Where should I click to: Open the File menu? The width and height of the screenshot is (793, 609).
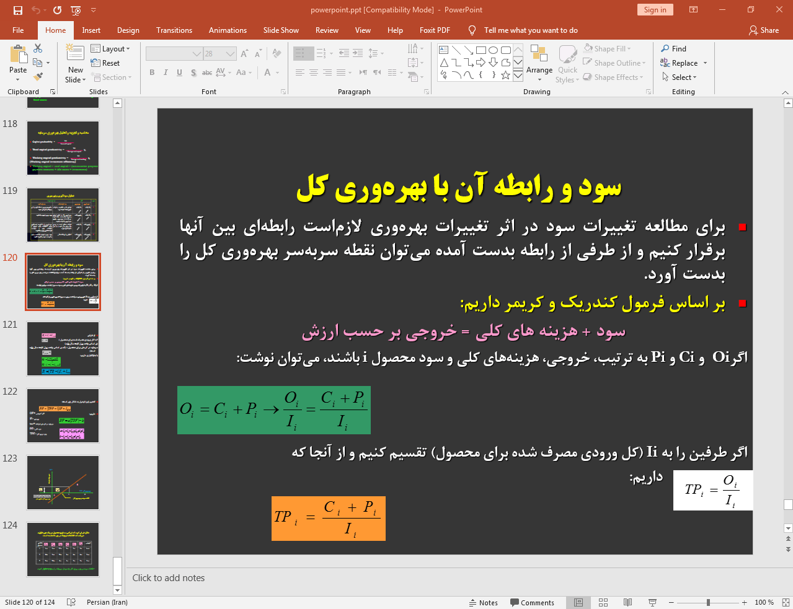pyautogui.click(x=18, y=30)
